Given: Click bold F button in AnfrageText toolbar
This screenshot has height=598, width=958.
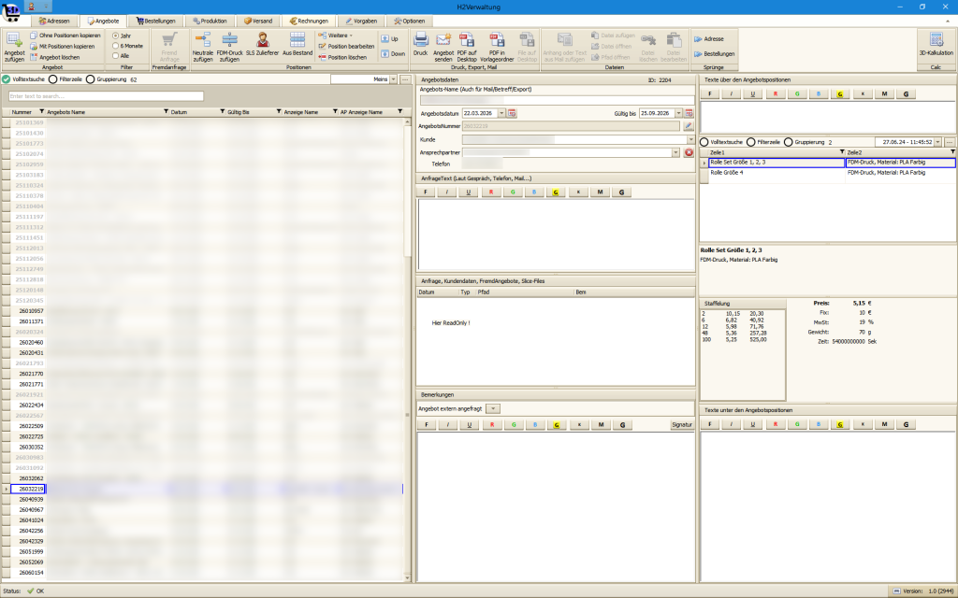Looking at the screenshot, I should coord(426,192).
